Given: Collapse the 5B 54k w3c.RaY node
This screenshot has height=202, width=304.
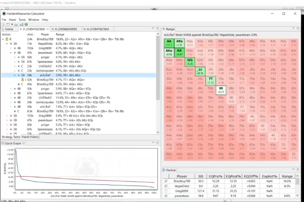Looking at the screenshot, I should (15, 75).
